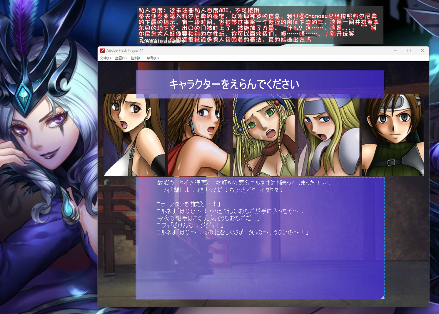This screenshot has height=314, width=439.
Task: Click the Adobe Flash Player title bar icon
Action: [x=102, y=51]
